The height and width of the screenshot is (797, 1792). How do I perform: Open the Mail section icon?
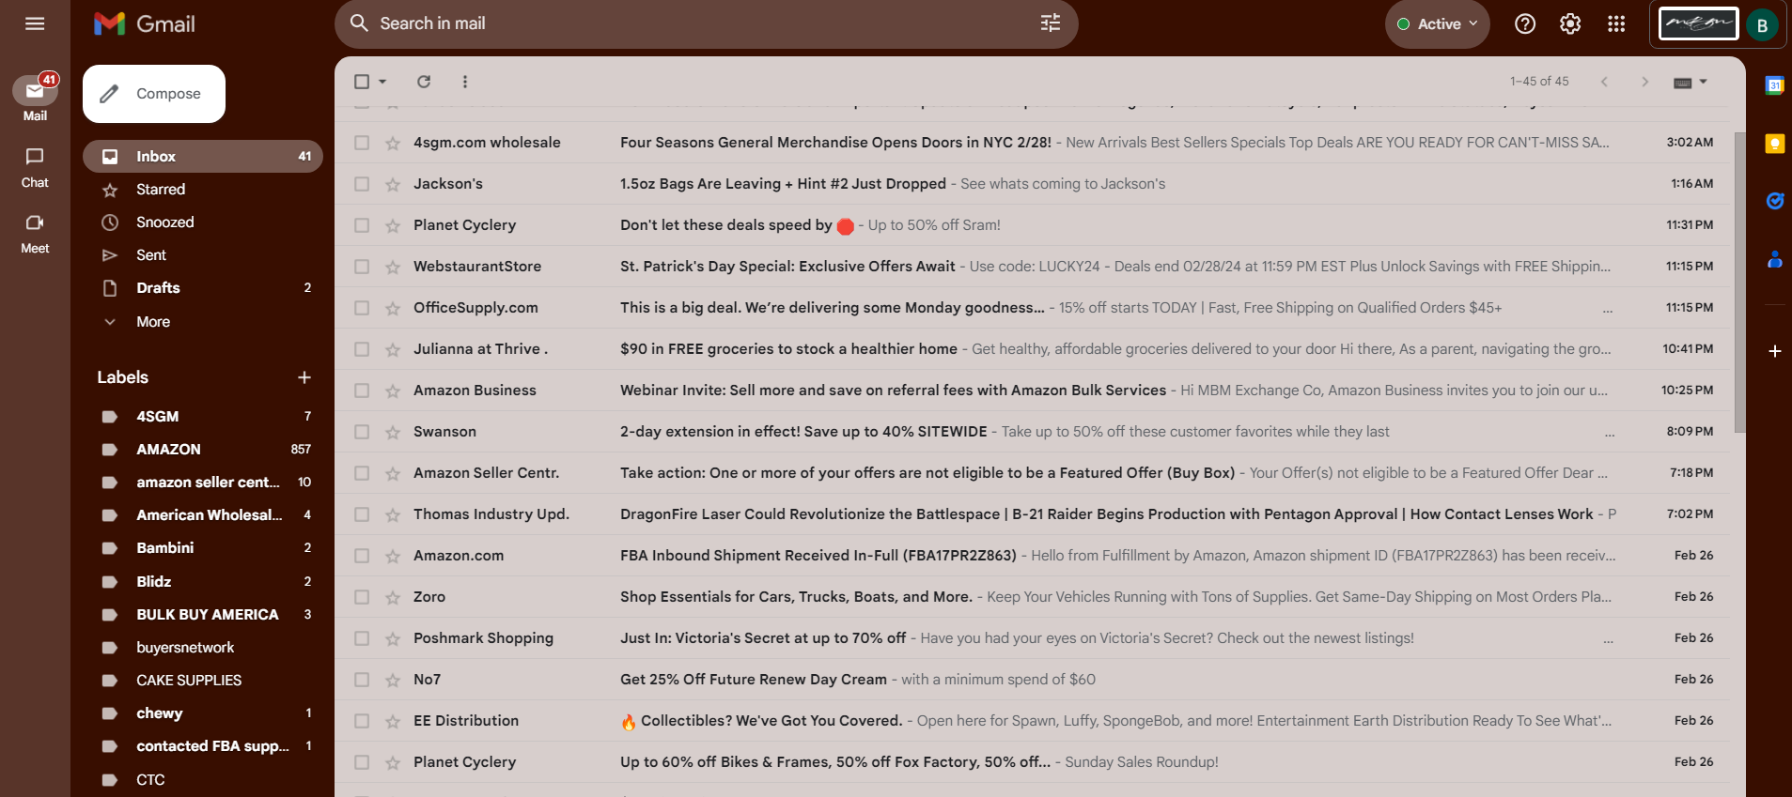[x=35, y=91]
